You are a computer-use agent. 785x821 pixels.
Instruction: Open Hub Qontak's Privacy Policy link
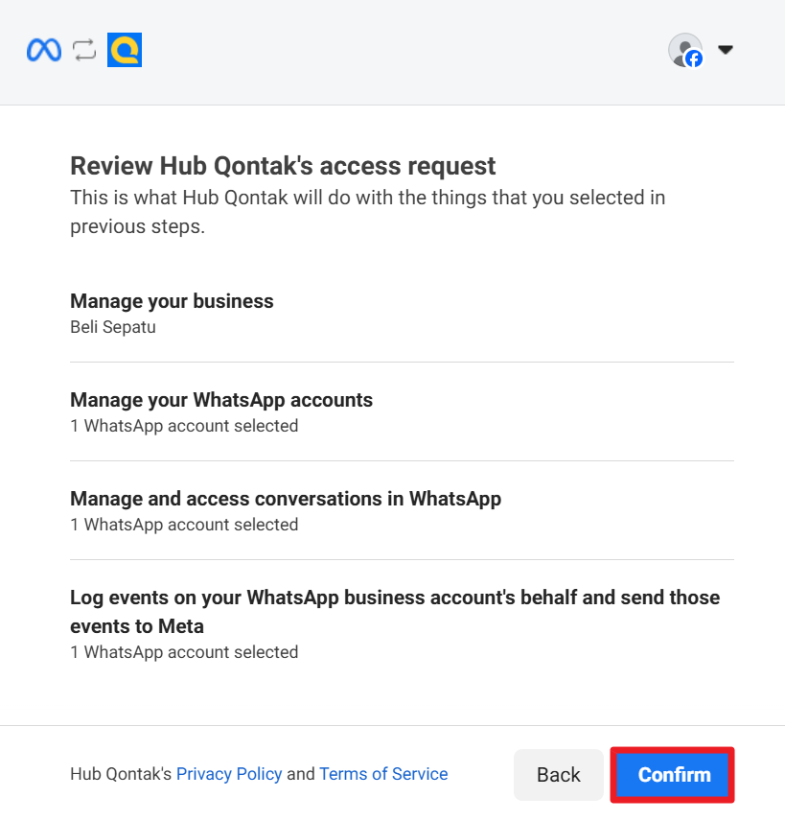(229, 774)
